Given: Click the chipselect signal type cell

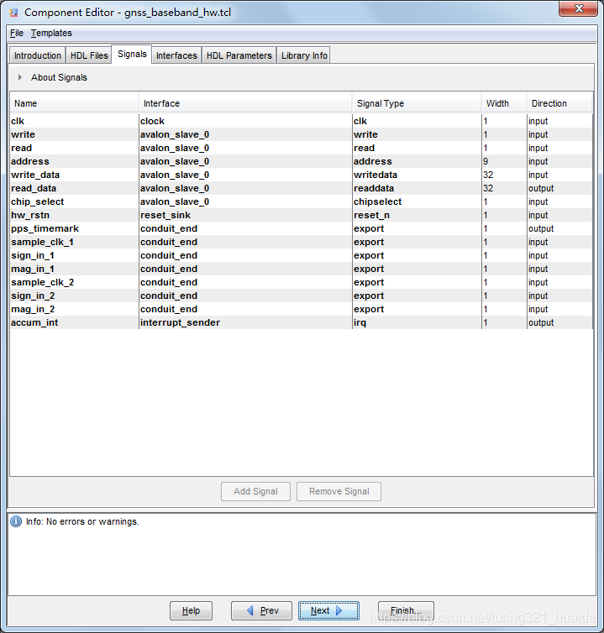Looking at the screenshot, I should tap(417, 201).
